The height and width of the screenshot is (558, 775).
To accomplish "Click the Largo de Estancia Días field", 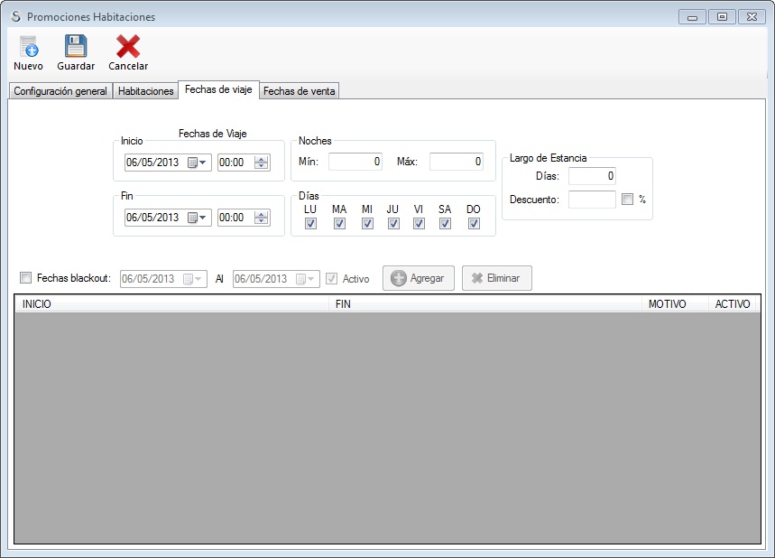I will [x=592, y=176].
